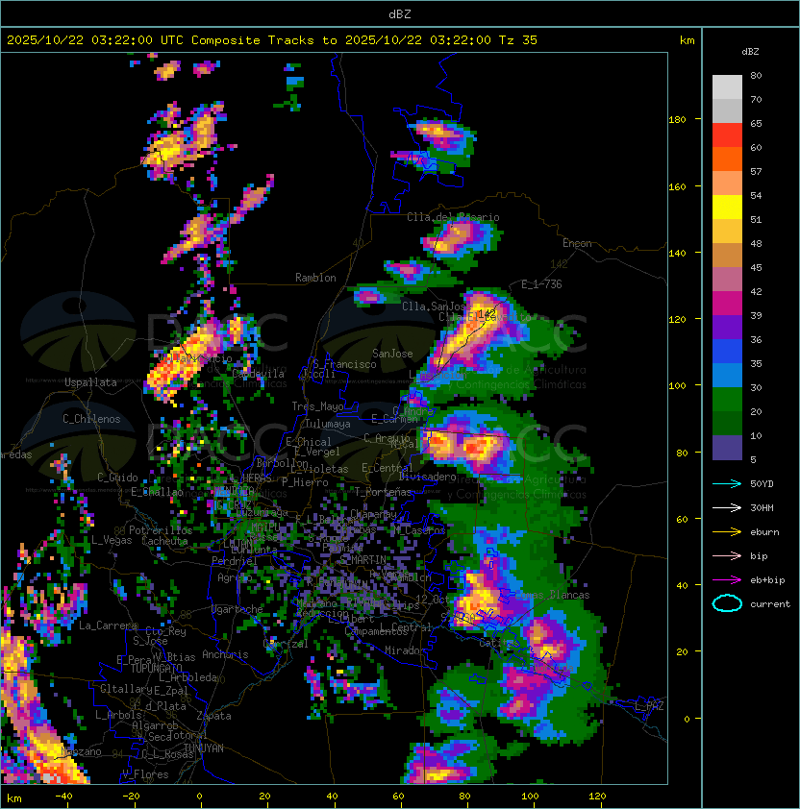Screen dimensions: 800x809
Task: Click the 'Potrerillos' place label
Action: [161, 530]
